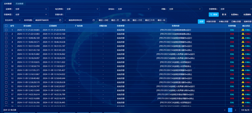Screen dimensions: 252x113
Task: Switch to the 历史数据 tab
Action: [x=20, y=3]
